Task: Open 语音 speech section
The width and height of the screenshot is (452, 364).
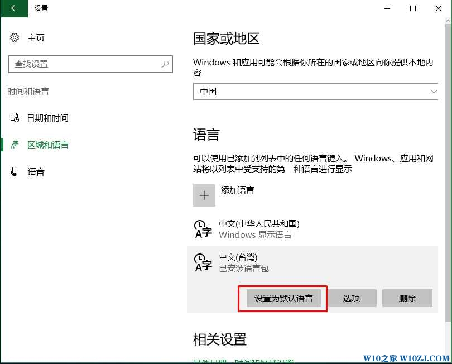Action: point(36,172)
